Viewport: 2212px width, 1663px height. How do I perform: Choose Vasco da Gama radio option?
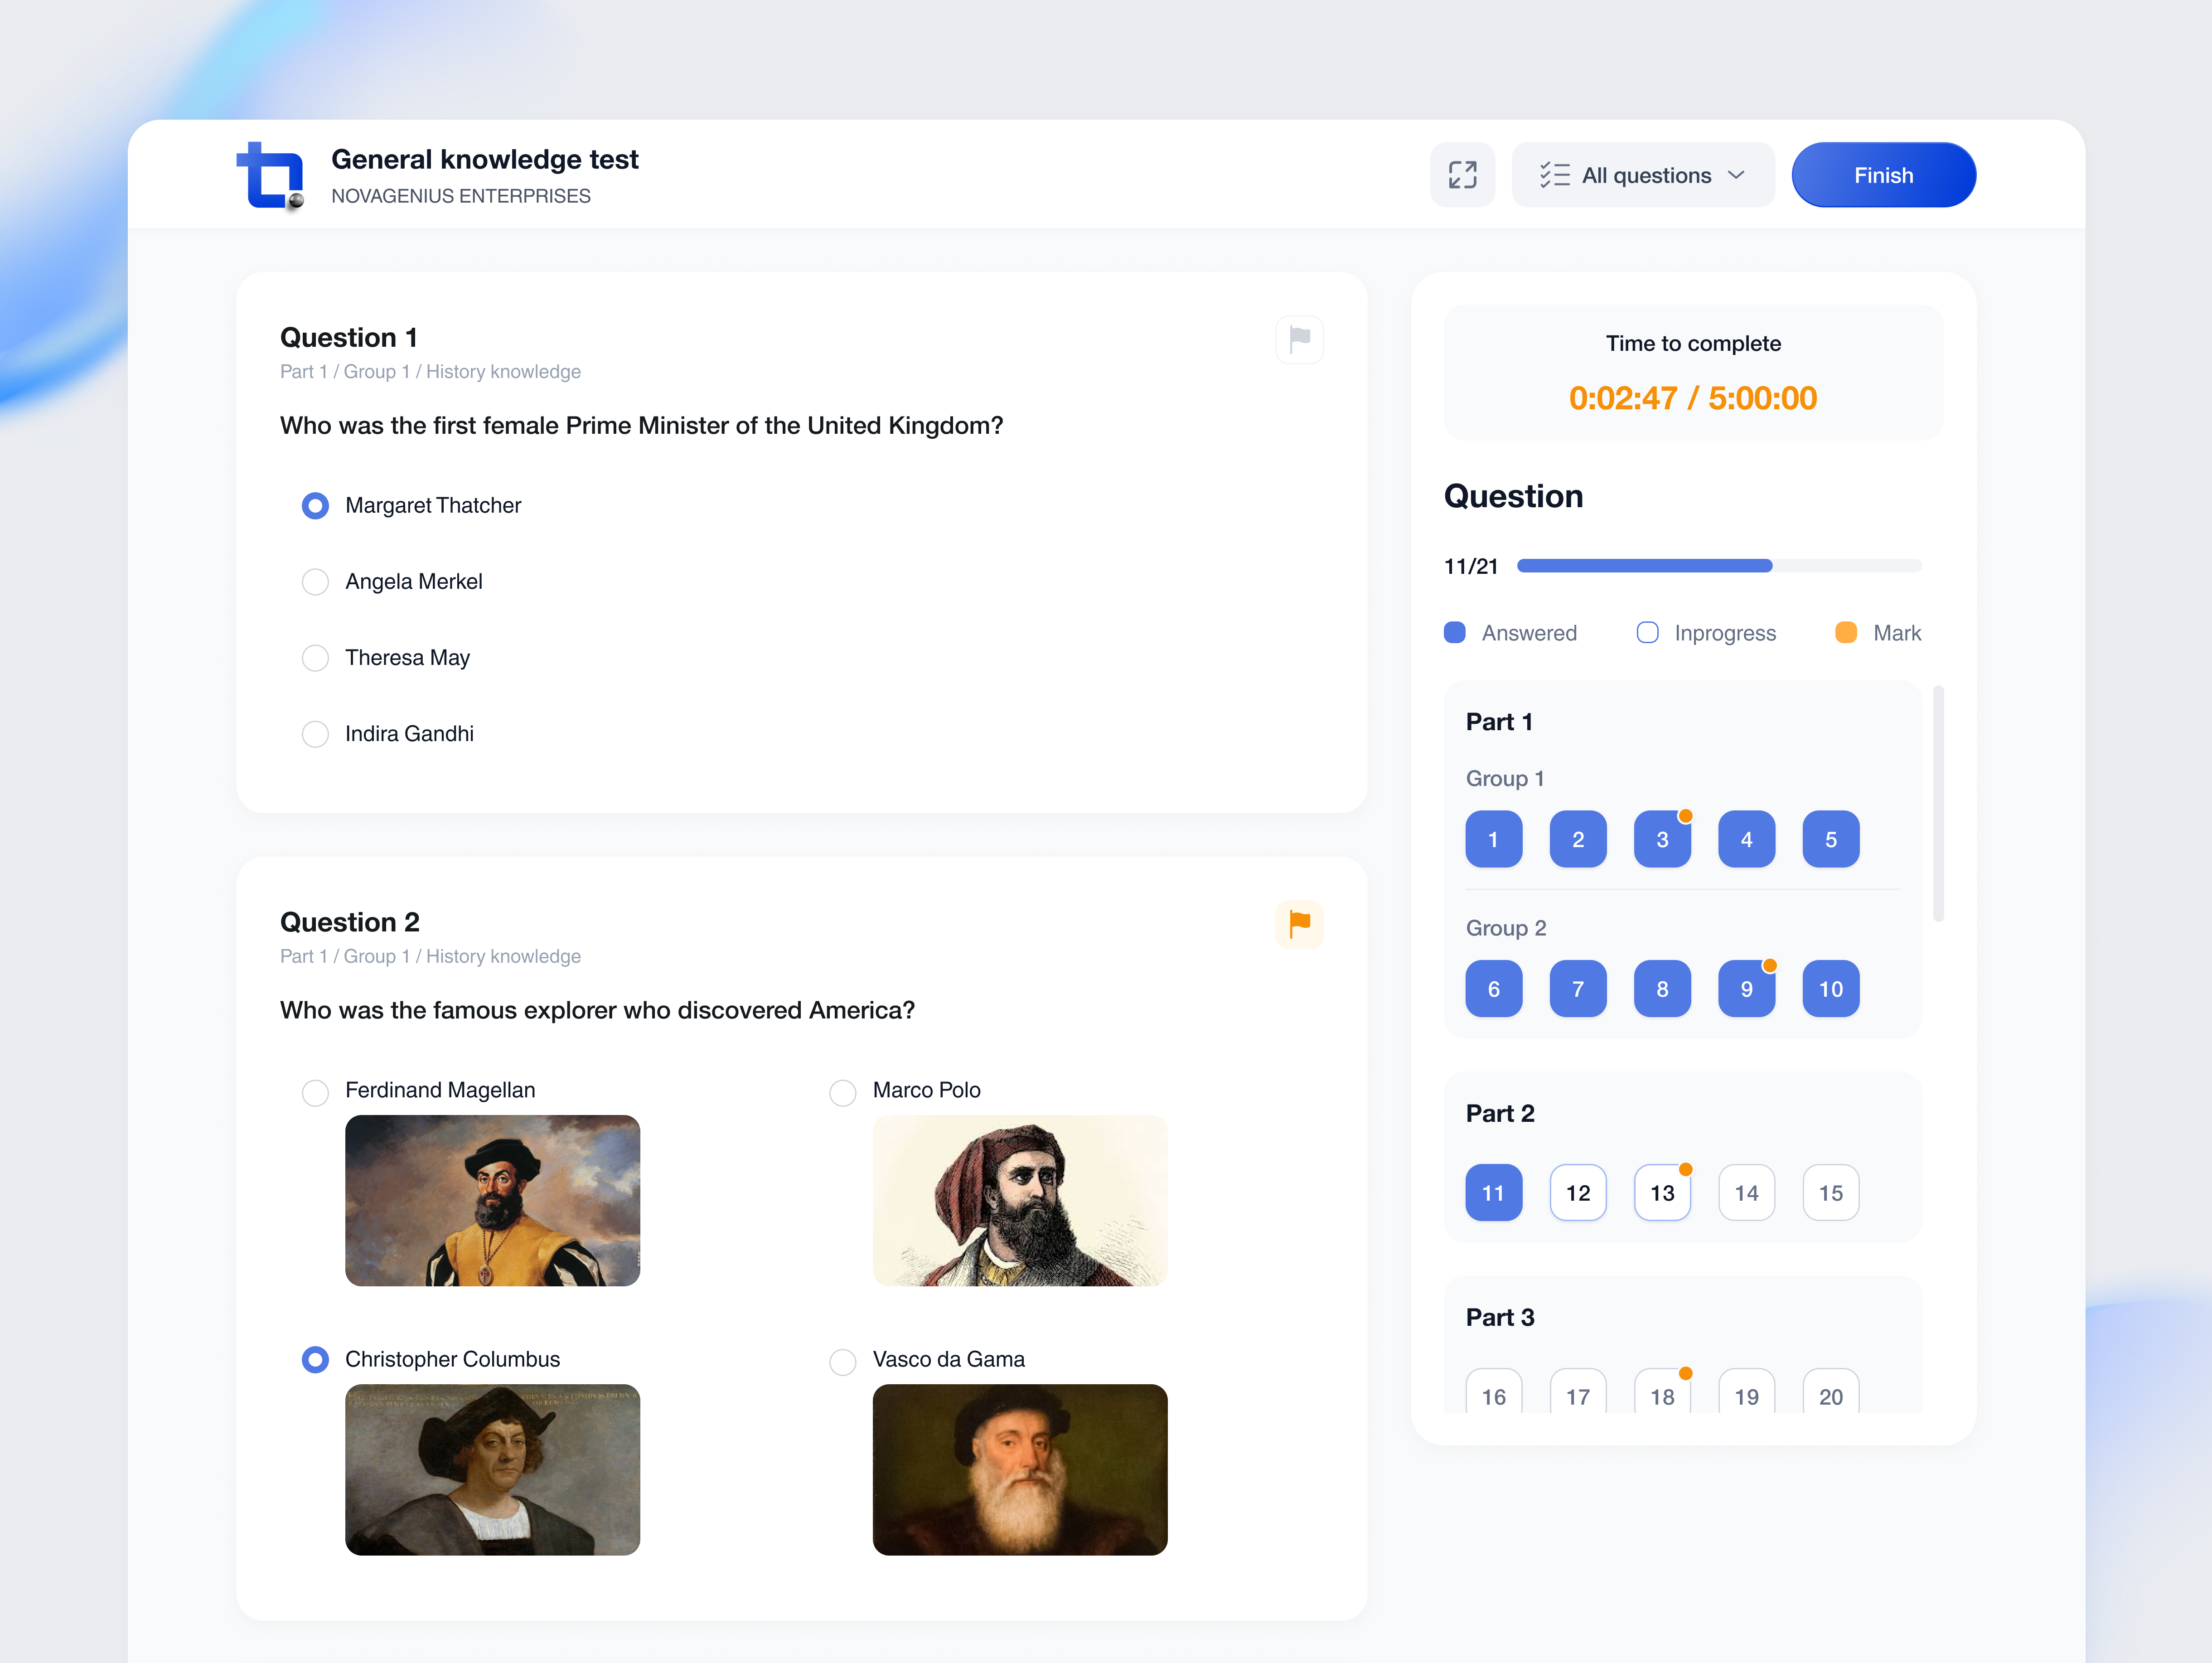pyautogui.click(x=843, y=1362)
